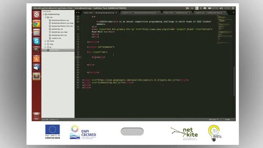
Task: Click the 'Read More' text in code
Action: (x=97, y=32)
